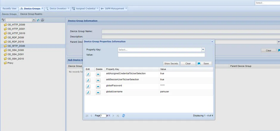Click the page number input box
The image size is (280, 131).
coord(103,116)
